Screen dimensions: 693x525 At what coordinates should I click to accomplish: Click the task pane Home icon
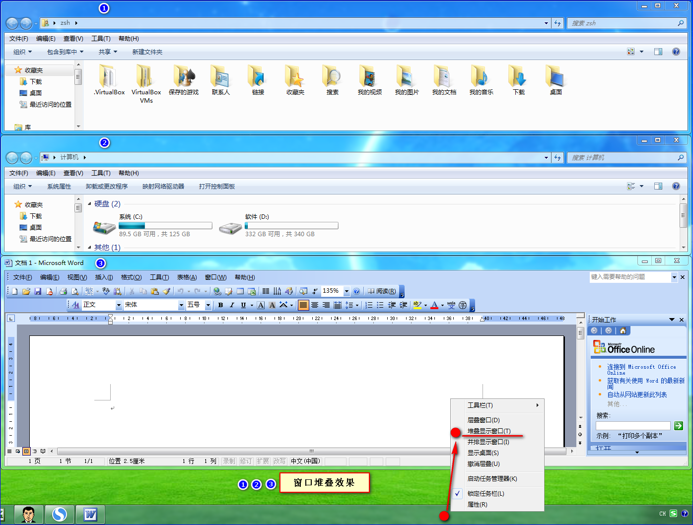(623, 330)
